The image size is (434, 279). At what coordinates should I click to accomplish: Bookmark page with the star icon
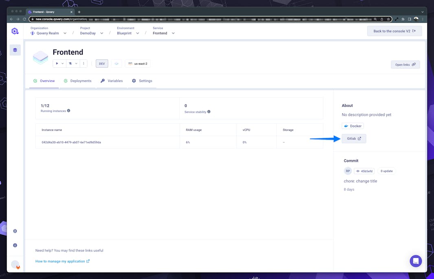tap(388, 19)
